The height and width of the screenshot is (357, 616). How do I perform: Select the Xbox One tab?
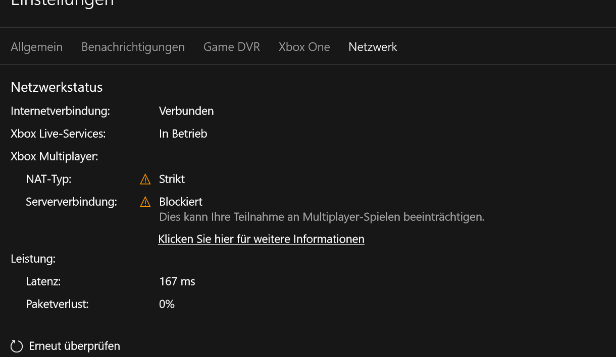tap(304, 47)
